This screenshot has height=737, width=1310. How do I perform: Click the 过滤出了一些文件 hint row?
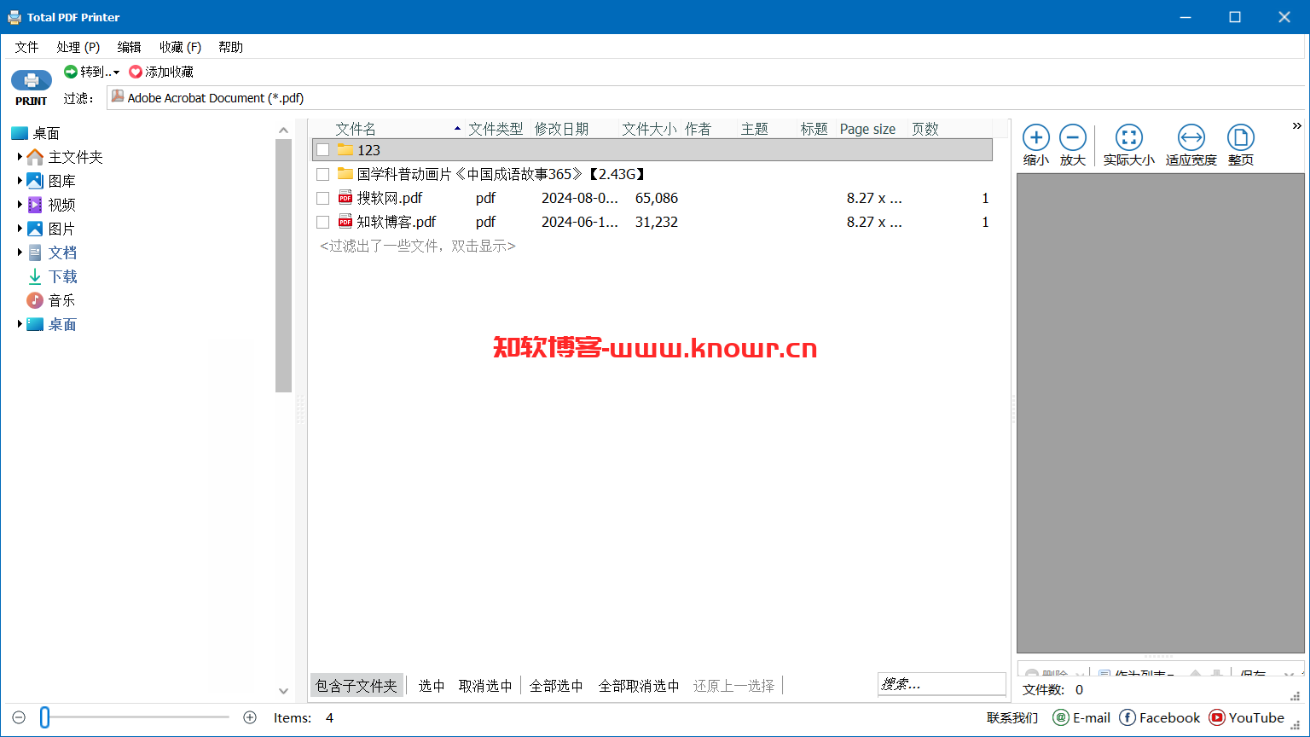point(418,246)
